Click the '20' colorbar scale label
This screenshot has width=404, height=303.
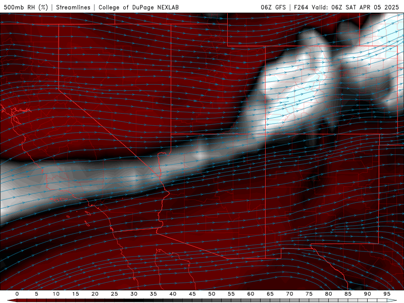click(x=95, y=294)
